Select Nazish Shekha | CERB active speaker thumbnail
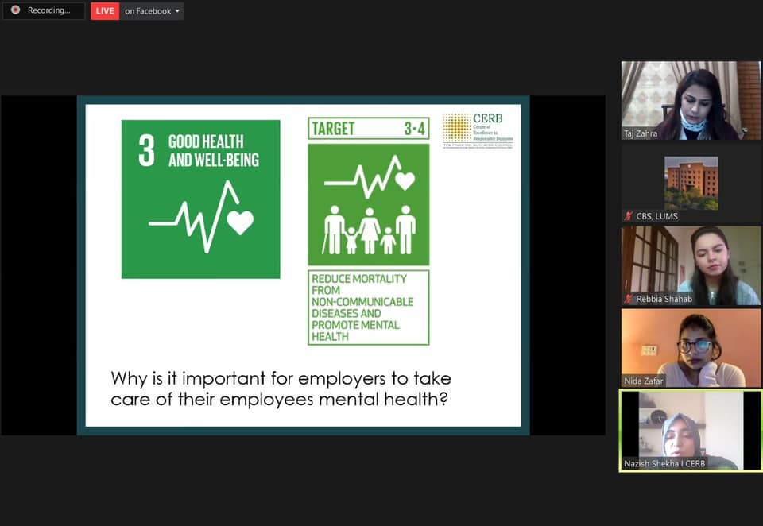763x526 pixels. 691,431
